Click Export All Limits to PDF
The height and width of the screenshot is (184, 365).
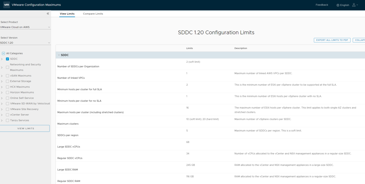(332, 40)
